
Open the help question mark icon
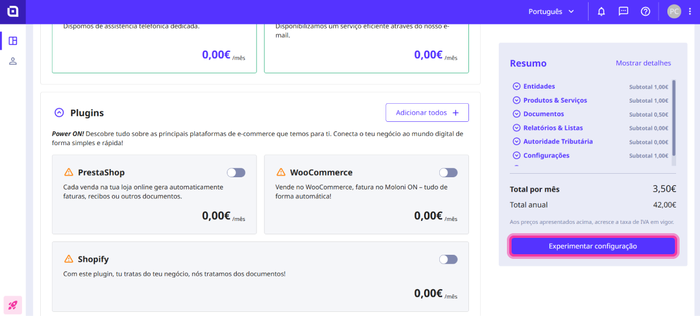(645, 12)
